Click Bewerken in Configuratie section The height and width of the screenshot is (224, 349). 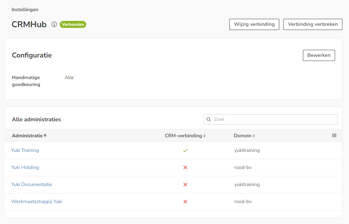[x=319, y=55]
